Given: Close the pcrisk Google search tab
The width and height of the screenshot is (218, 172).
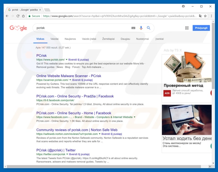Looking at the screenshot, I should (40, 10).
